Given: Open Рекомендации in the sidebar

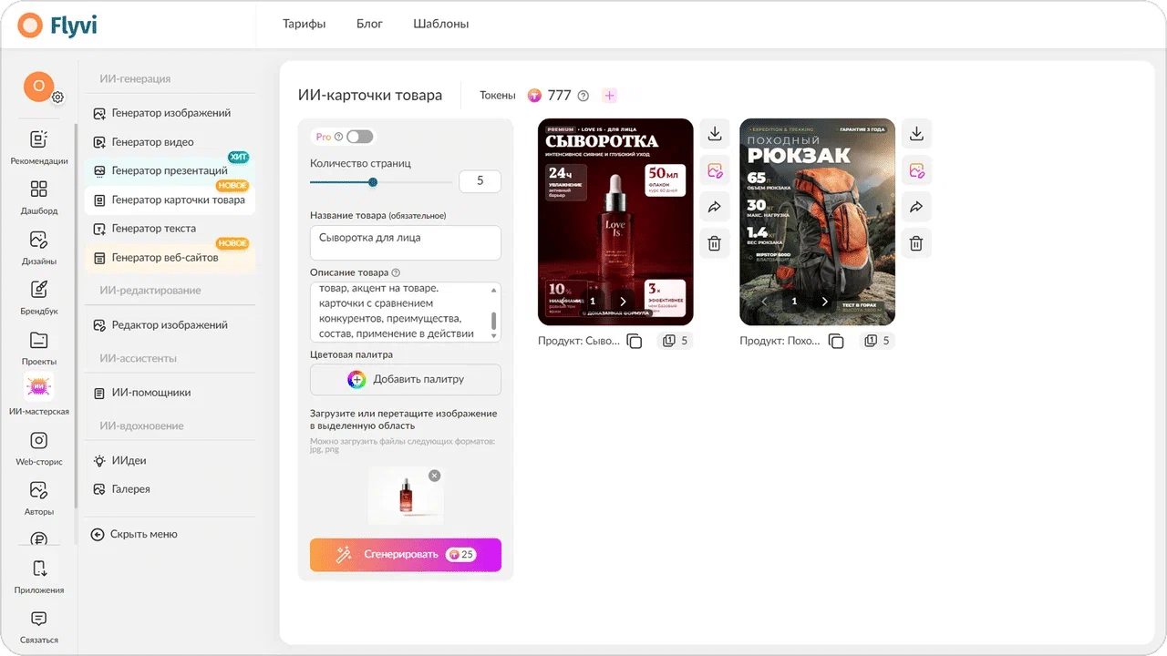Looking at the screenshot, I should pos(38,148).
